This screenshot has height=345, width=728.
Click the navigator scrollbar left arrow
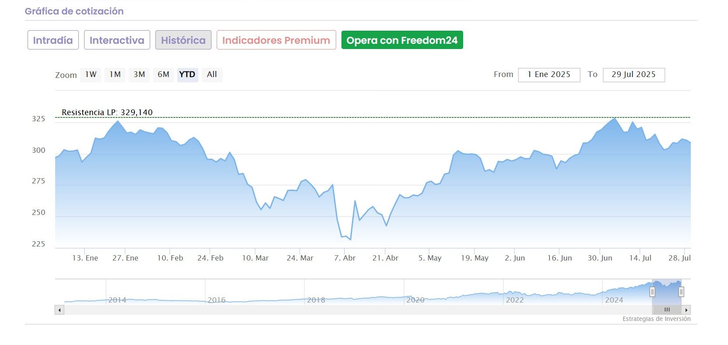tap(60, 310)
